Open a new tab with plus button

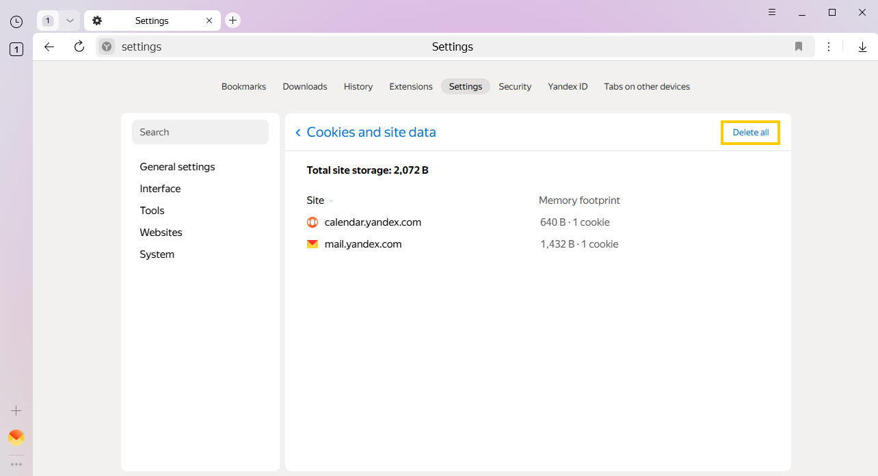pyautogui.click(x=232, y=21)
